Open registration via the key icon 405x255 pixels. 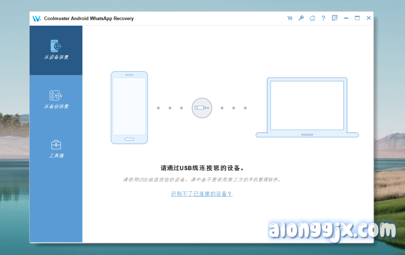[301, 18]
